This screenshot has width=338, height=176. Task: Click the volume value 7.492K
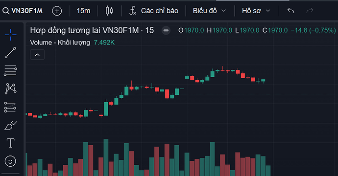(104, 43)
